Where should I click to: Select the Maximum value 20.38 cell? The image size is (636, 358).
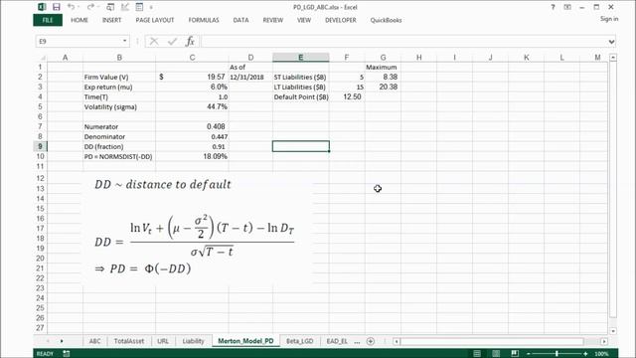(x=383, y=87)
